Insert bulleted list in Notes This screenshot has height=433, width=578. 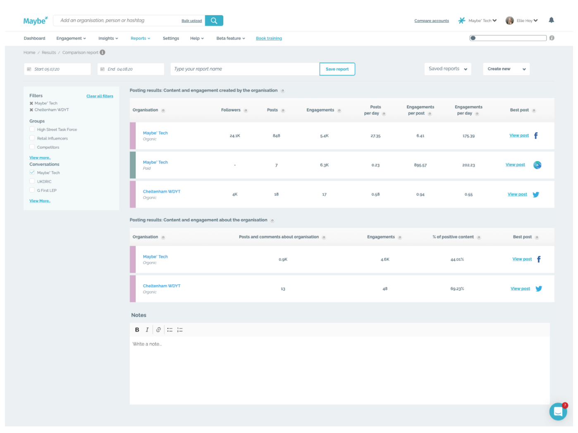point(170,330)
